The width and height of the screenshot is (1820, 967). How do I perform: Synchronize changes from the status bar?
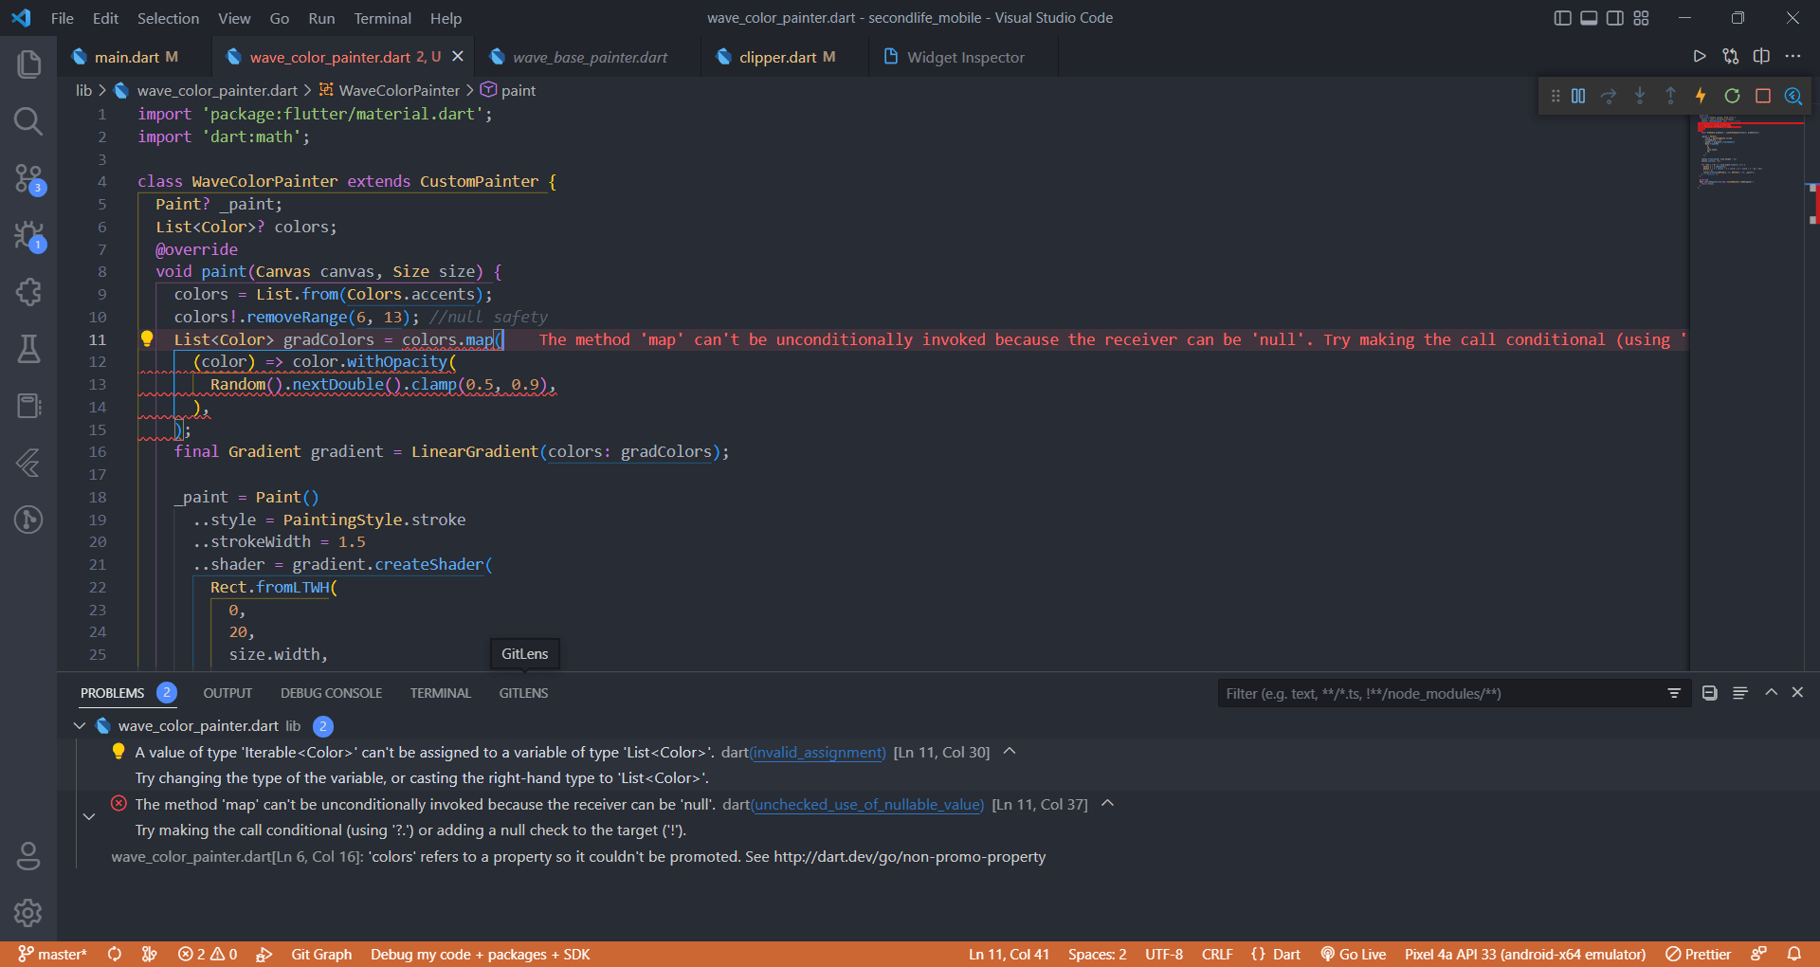pyautogui.click(x=115, y=955)
